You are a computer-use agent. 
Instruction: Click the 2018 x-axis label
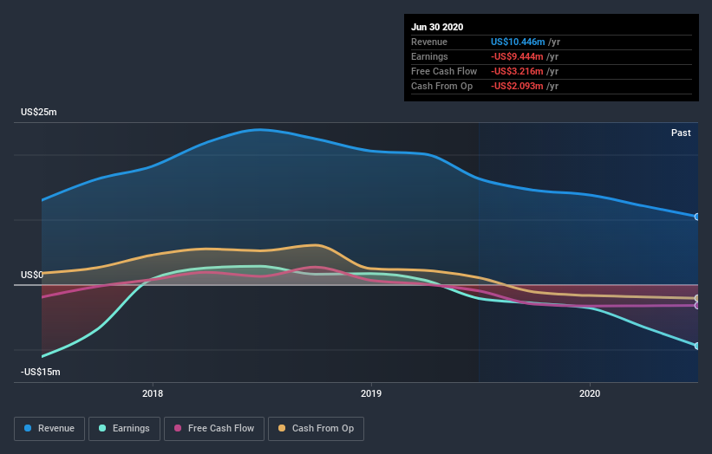point(153,393)
